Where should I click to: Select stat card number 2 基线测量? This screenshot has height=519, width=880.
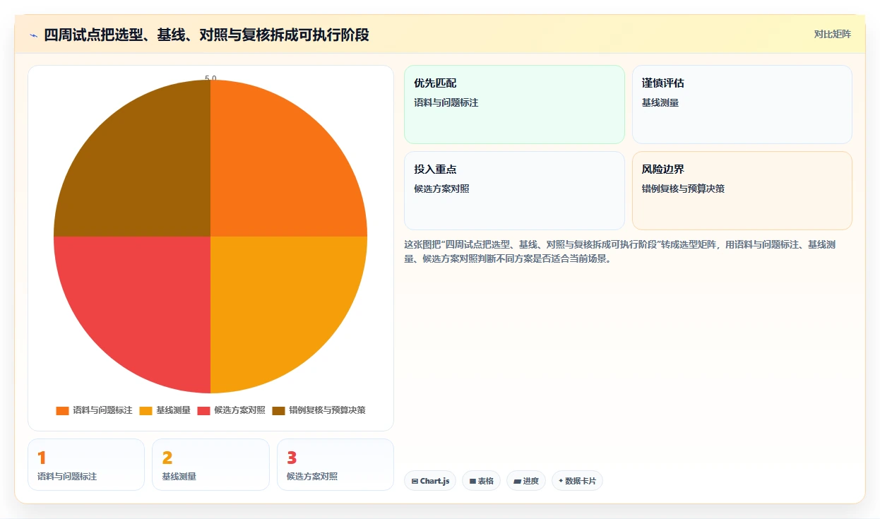pyautogui.click(x=210, y=465)
